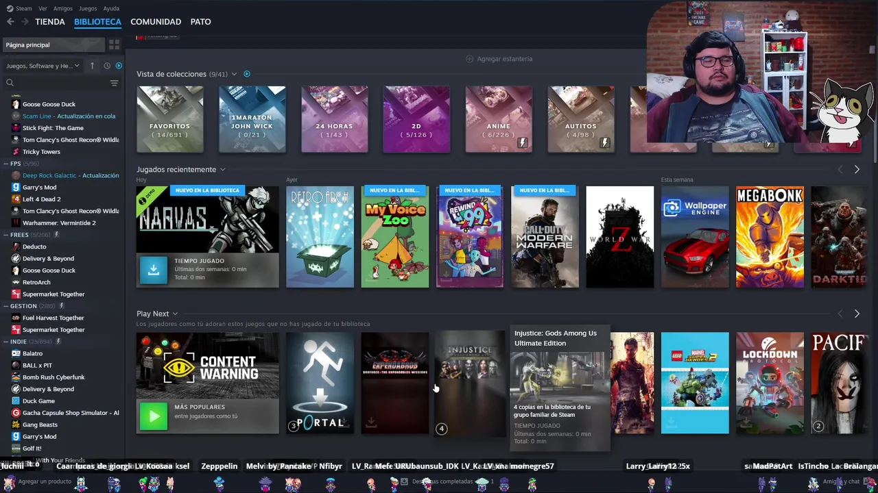Next page arrow for Jugados recientemente
Image resolution: width=878 pixels, height=493 pixels.
tap(857, 169)
